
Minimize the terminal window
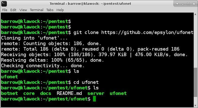coord(183,4)
